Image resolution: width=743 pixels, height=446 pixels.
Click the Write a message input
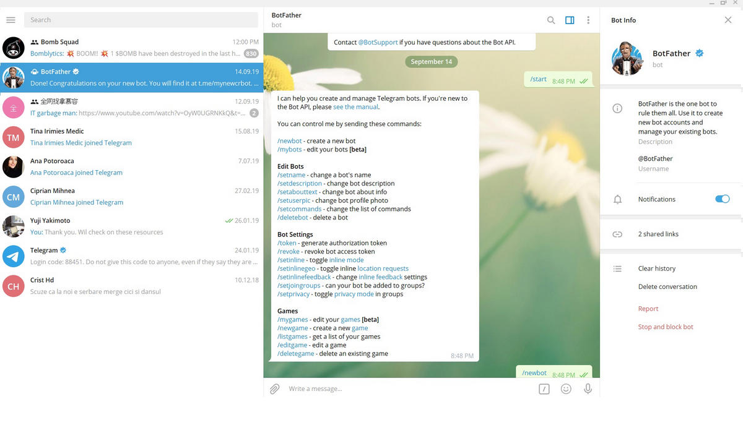click(x=409, y=388)
